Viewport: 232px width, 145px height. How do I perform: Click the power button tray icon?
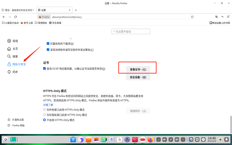pos(203,140)
